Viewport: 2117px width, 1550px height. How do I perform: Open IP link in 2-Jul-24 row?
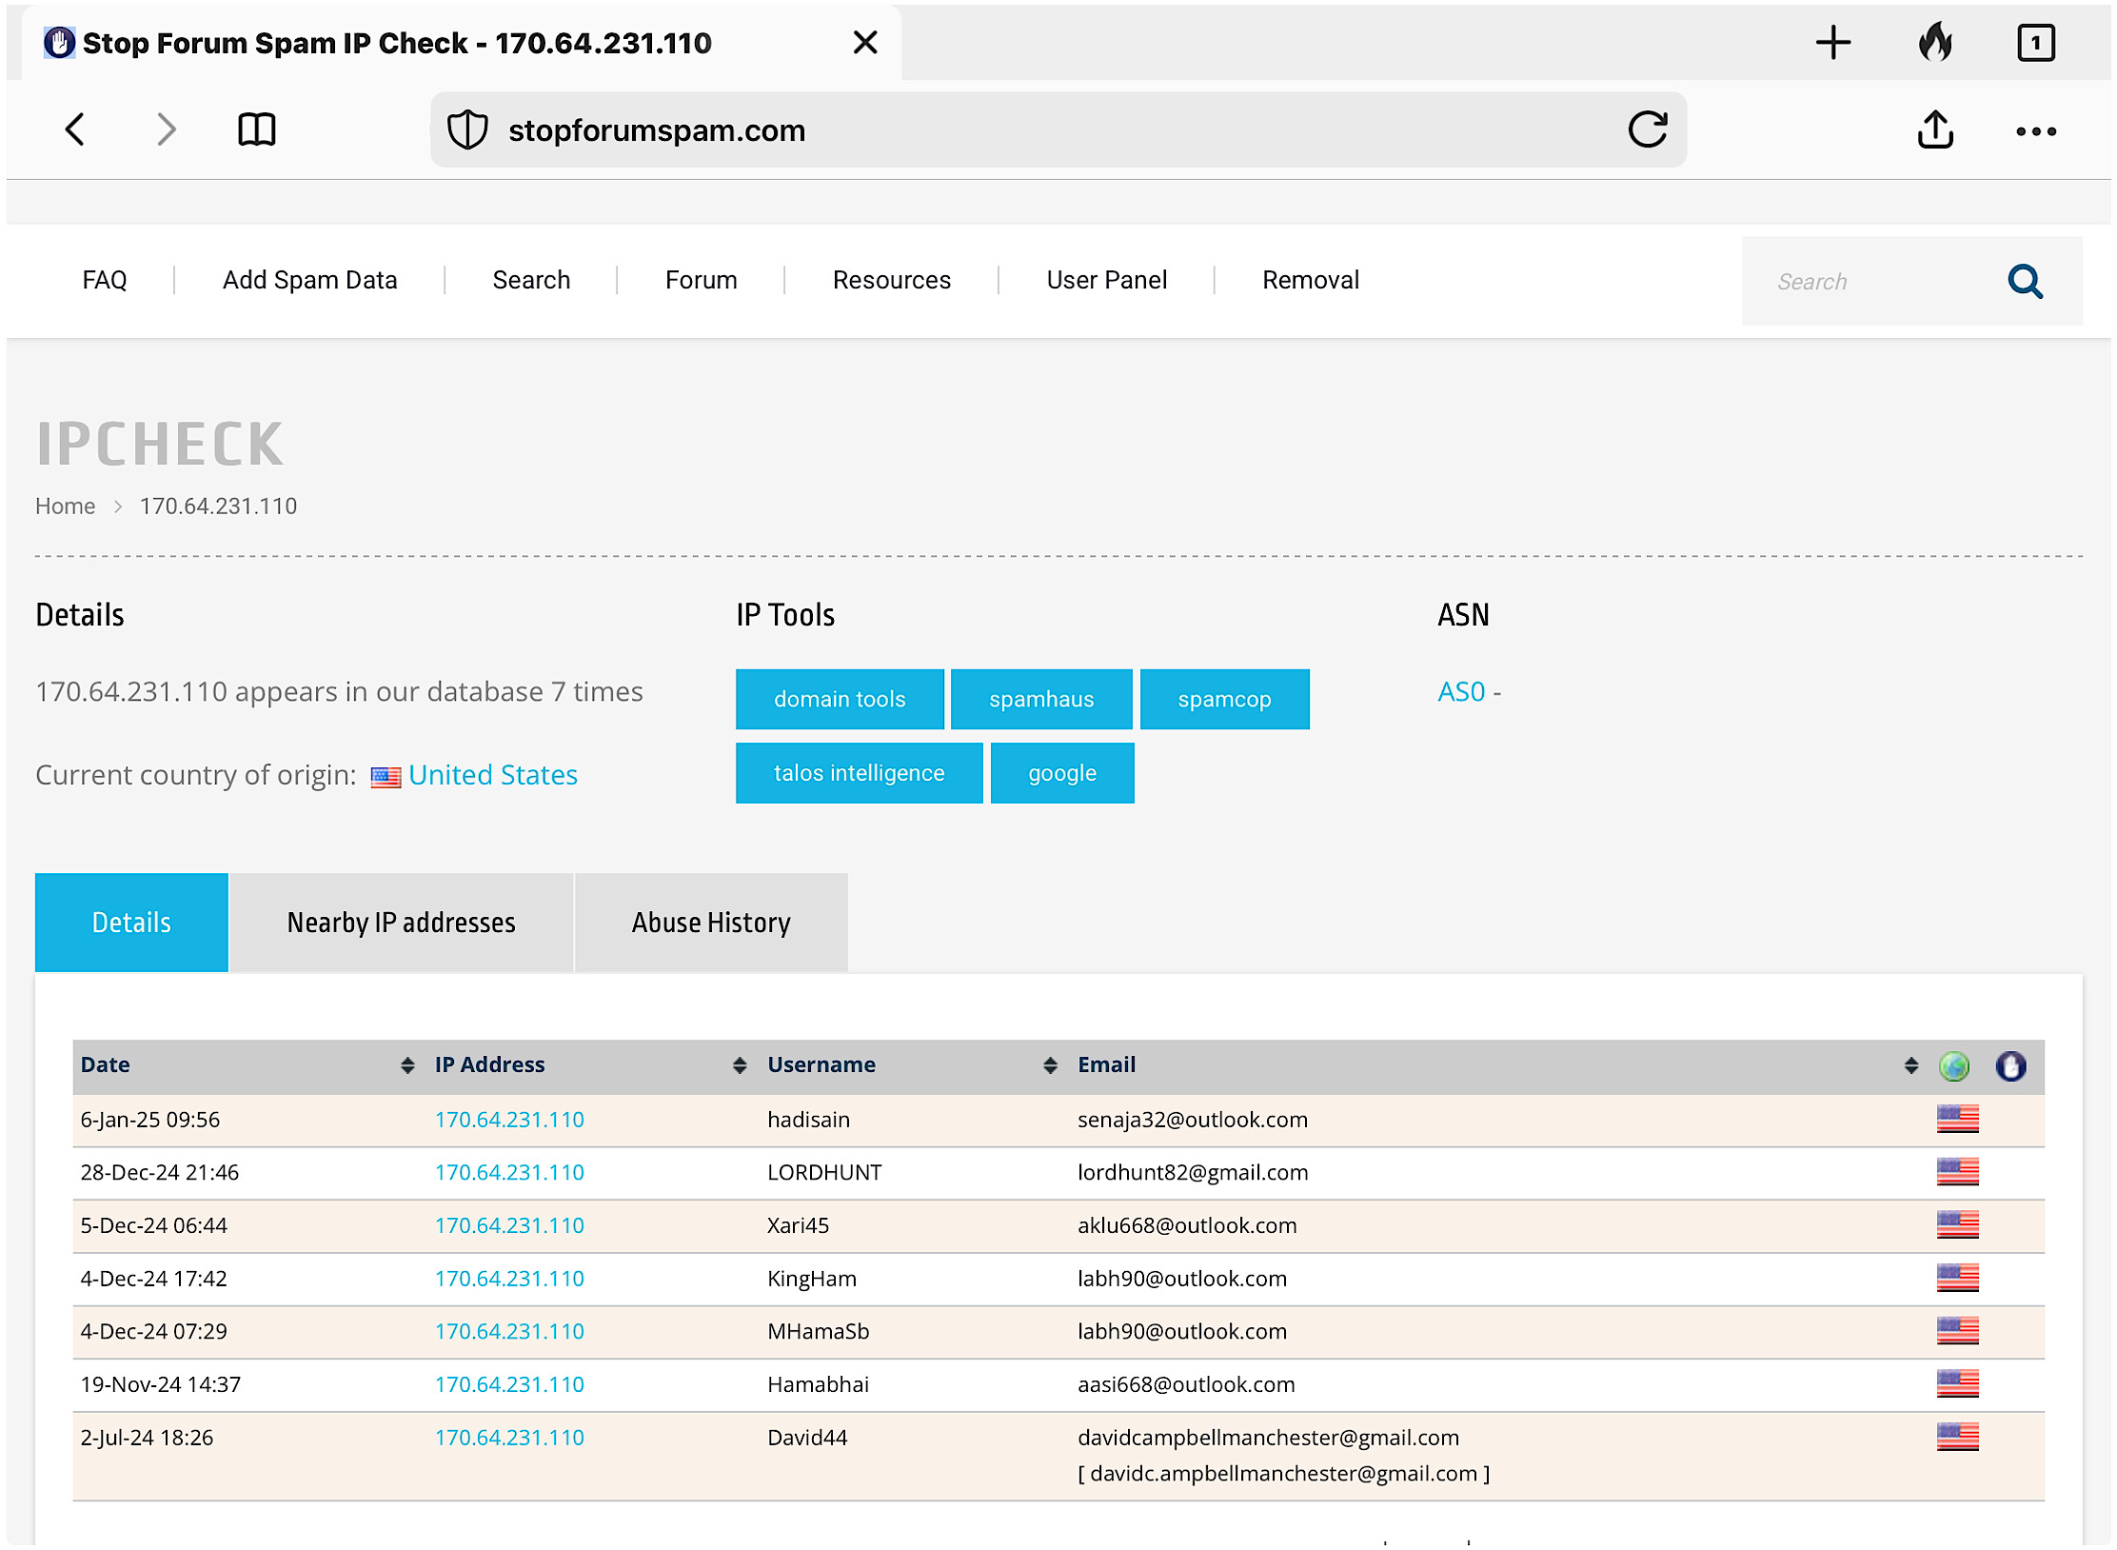point(509,1438)
